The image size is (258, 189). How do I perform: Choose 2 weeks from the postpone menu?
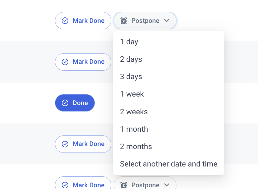[x=169, y=112]
